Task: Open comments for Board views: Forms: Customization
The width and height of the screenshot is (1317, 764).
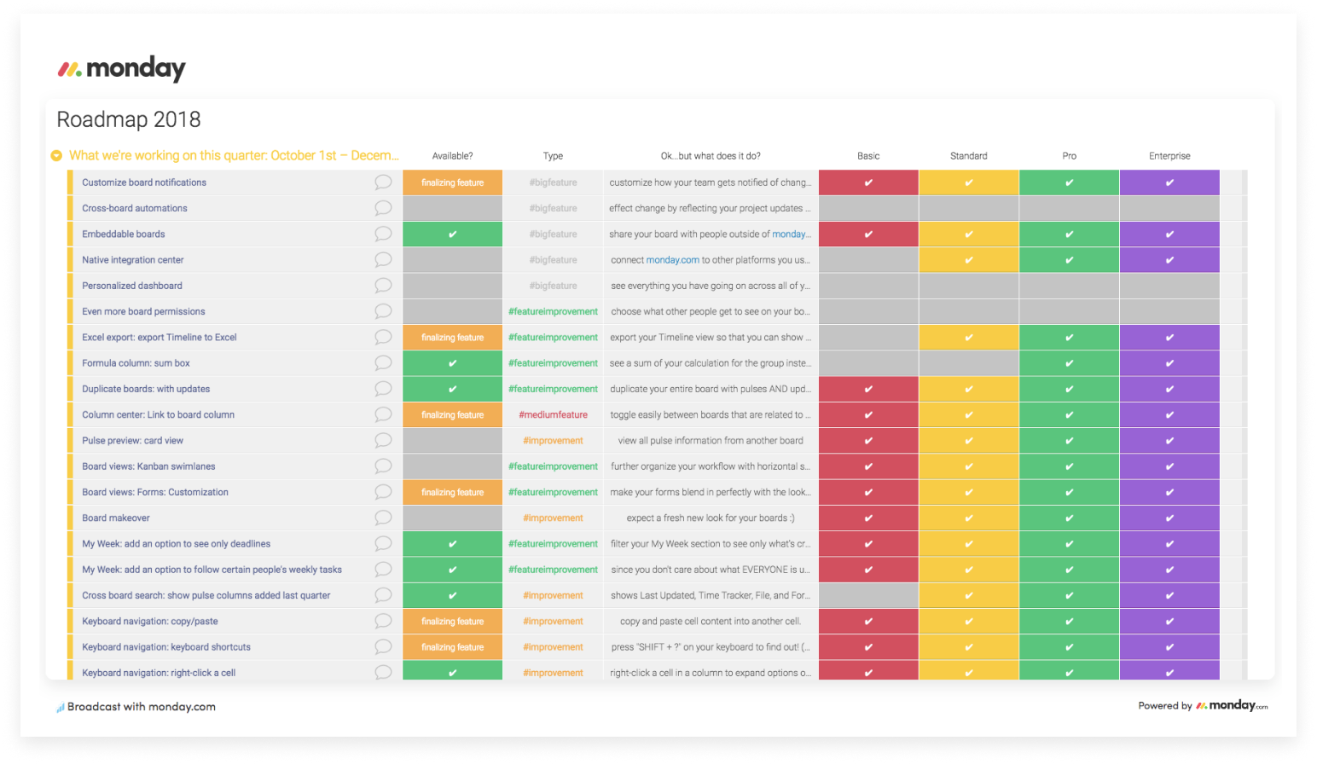Action: [x=383, y=492]
